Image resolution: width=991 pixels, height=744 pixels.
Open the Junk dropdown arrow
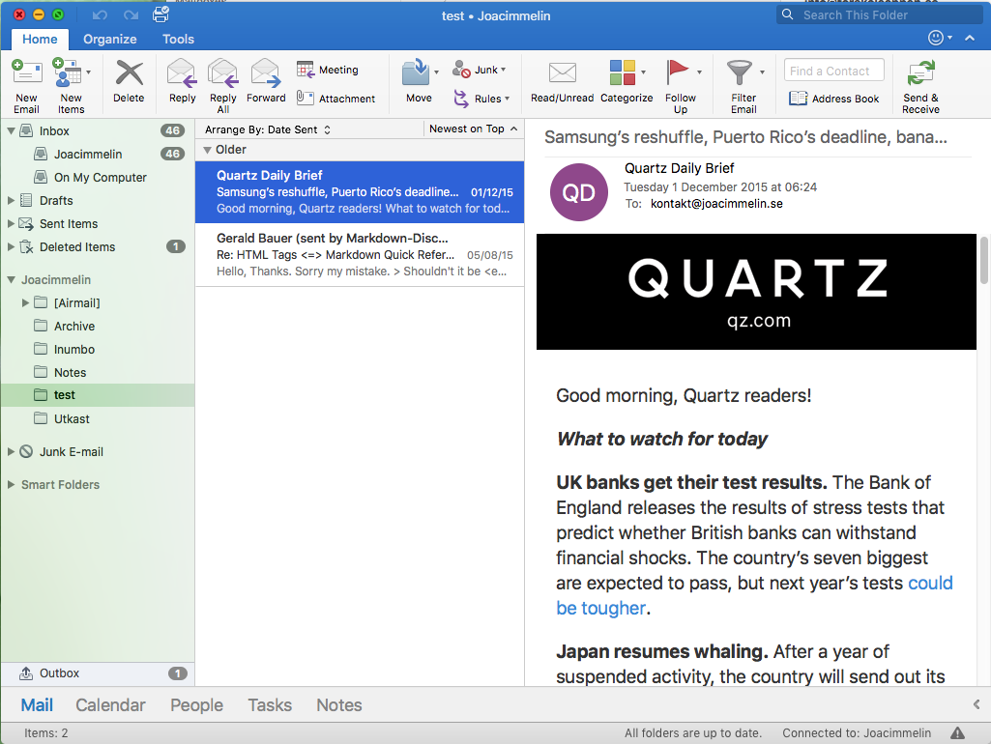click(x=504, y=69)
